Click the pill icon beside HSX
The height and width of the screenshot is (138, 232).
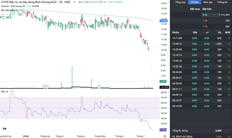(74, 2)
